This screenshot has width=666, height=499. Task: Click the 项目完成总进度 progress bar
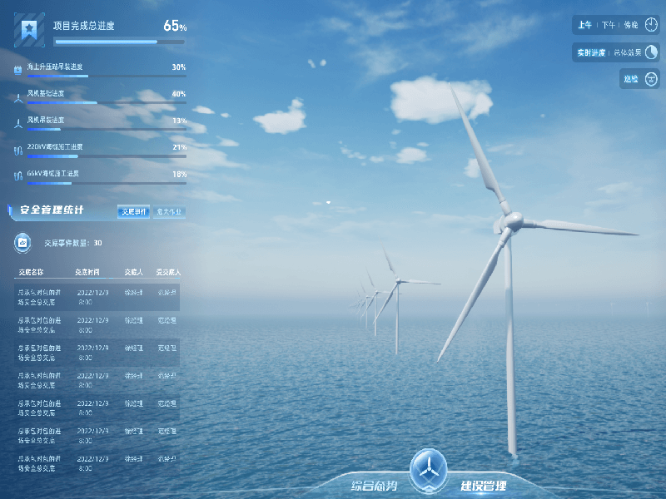pos(118,42)
